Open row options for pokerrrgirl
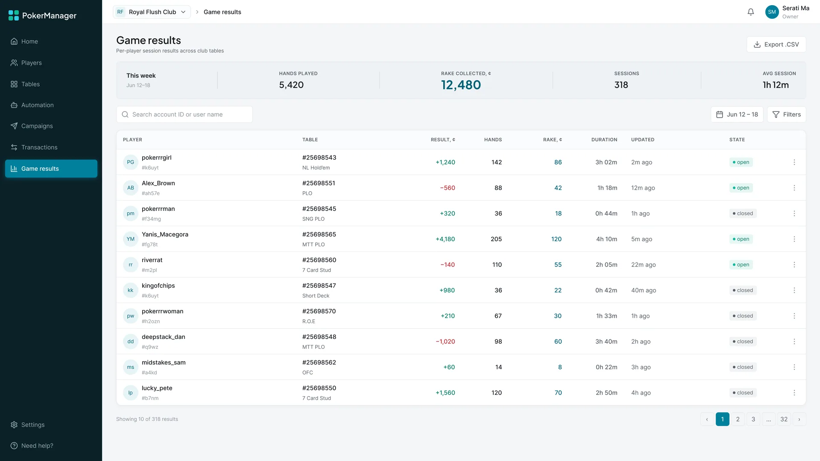 794,162
